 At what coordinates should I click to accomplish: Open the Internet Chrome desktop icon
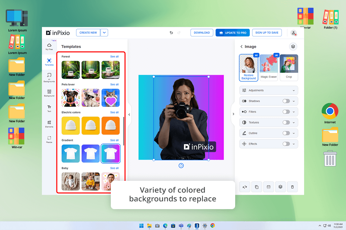tap(330, 113)
